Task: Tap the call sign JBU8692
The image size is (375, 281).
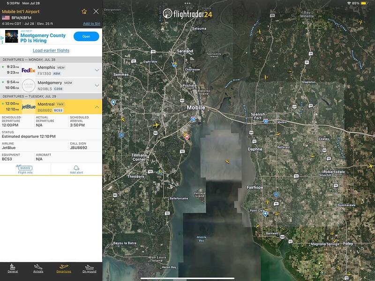Action: pyautogui.click(x=78, y=148)
